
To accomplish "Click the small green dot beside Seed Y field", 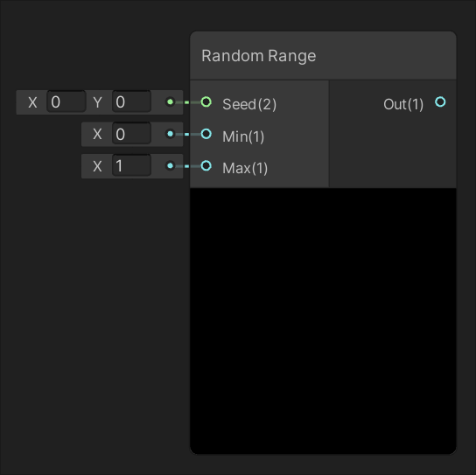I will coord(171,102).
